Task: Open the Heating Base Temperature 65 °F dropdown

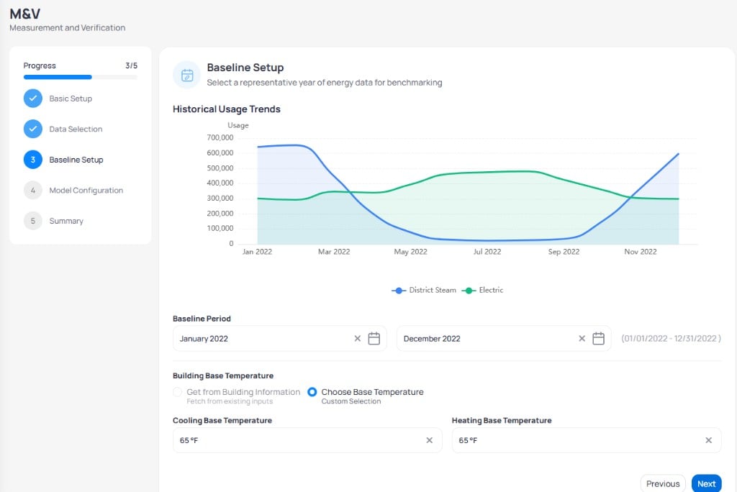Action: pos(586,440)
